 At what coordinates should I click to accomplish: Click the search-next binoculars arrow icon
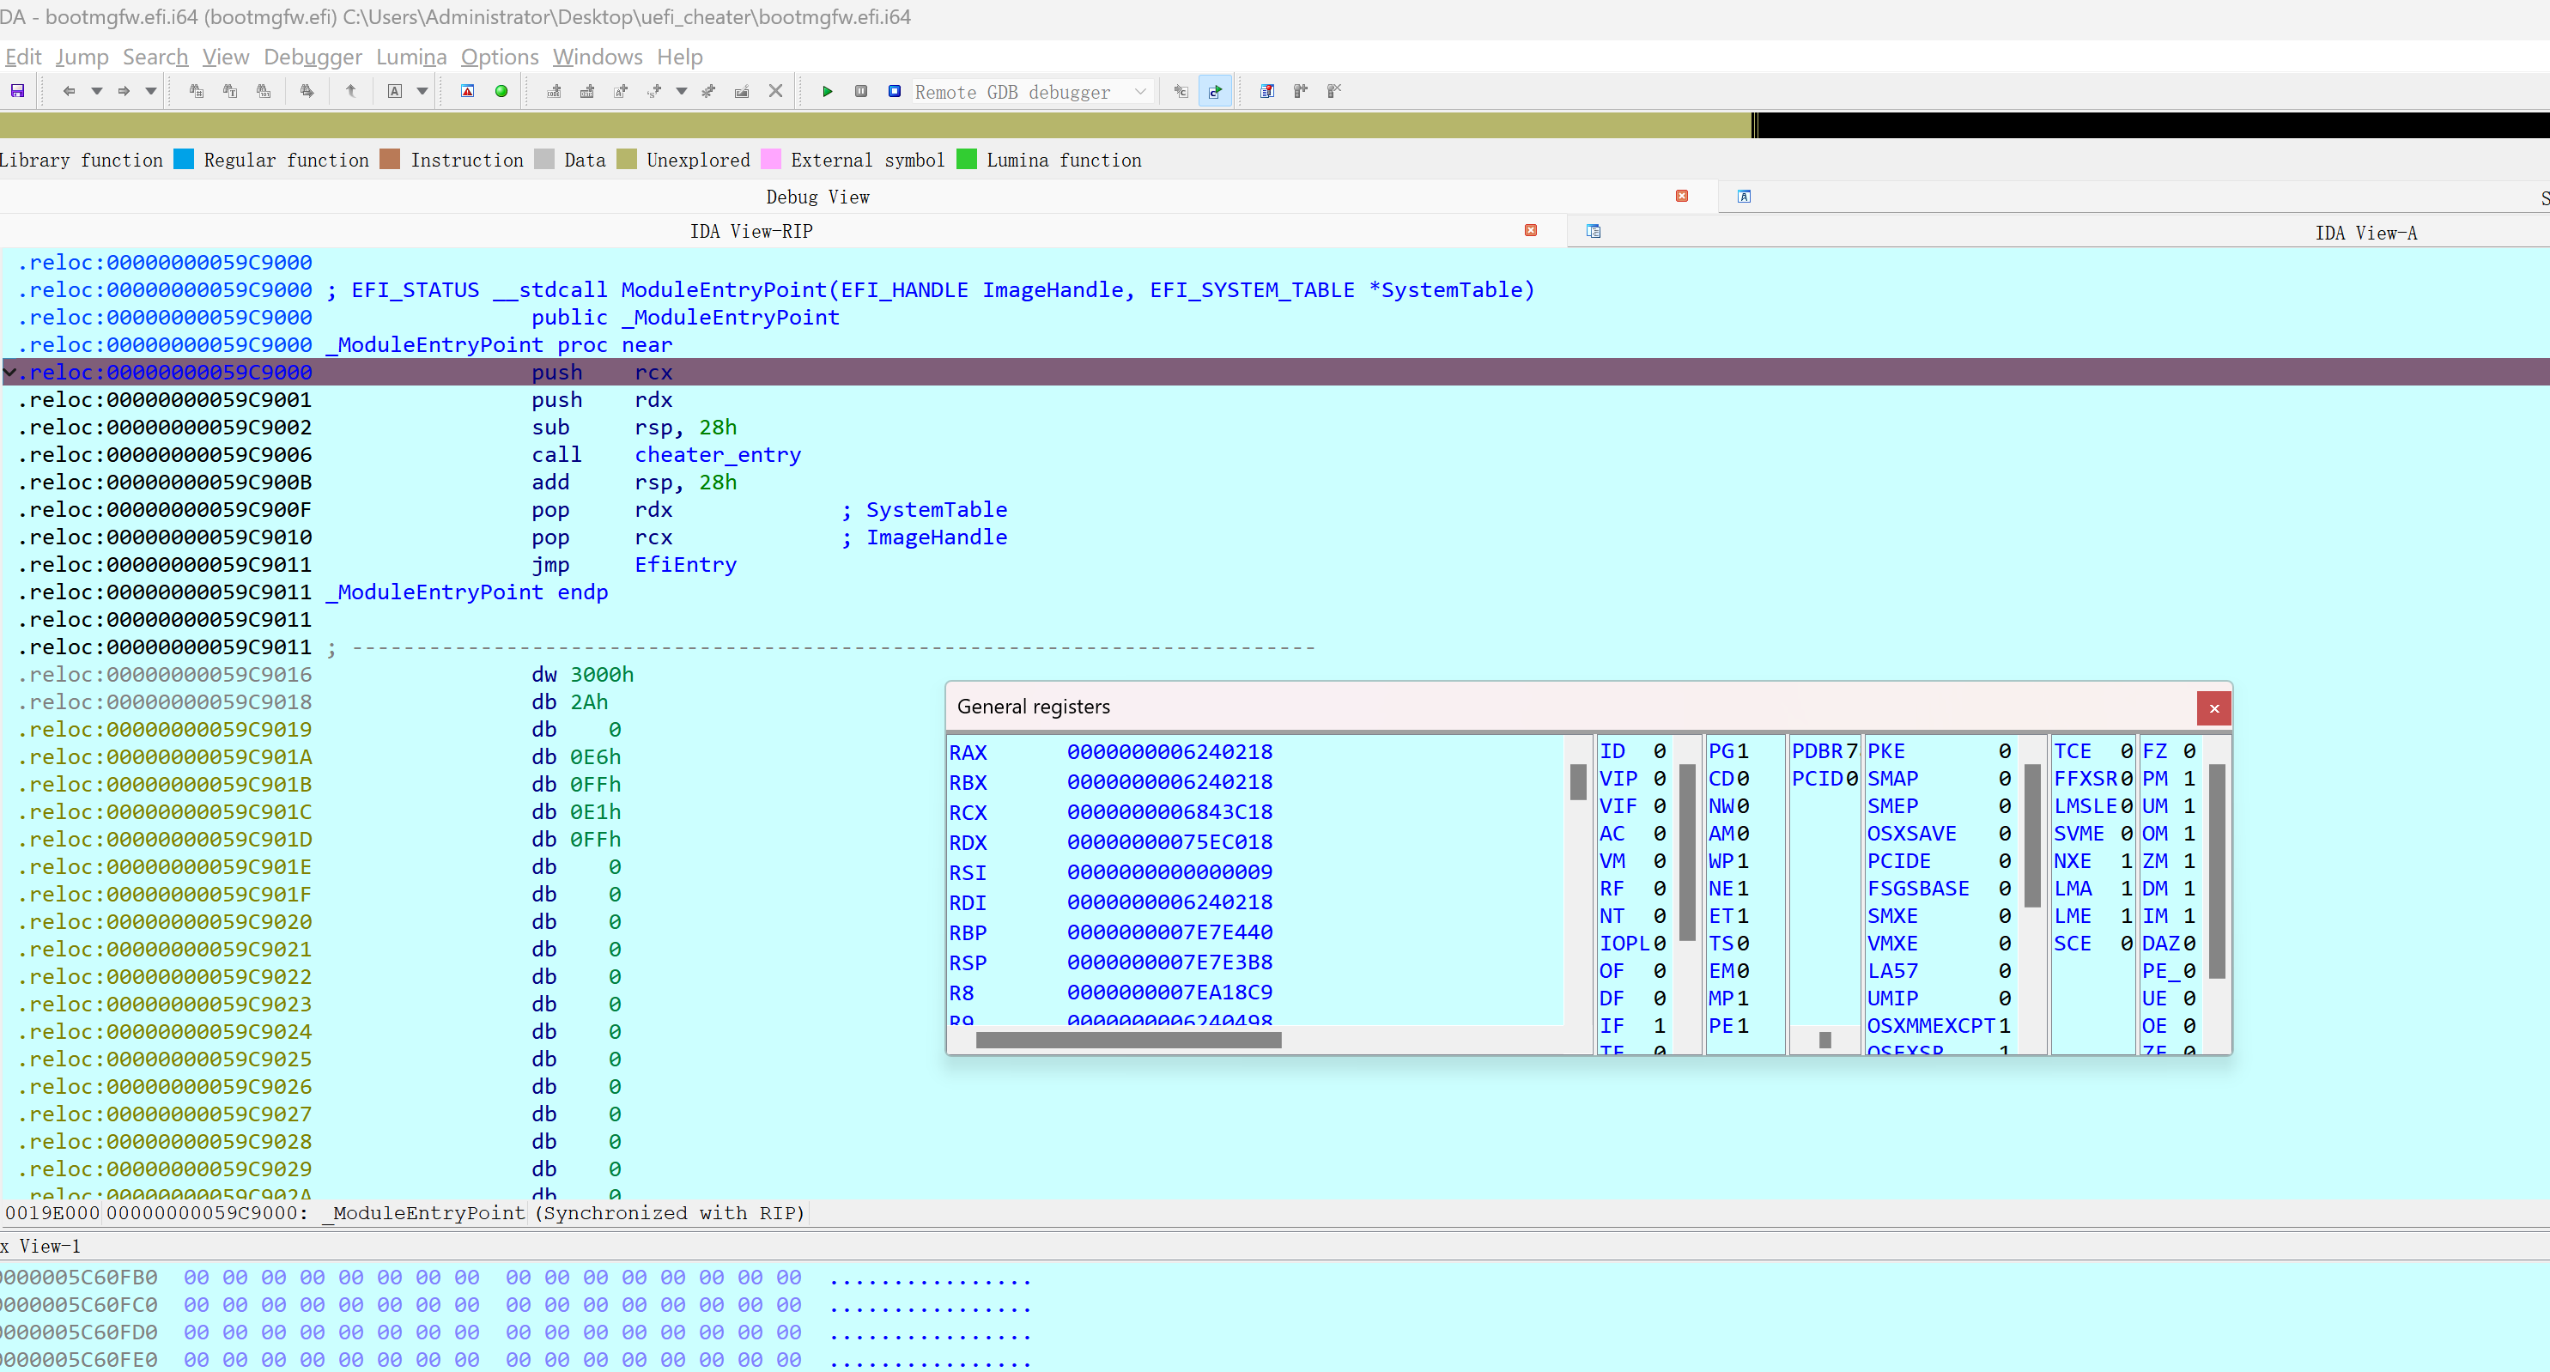[307, 91]
